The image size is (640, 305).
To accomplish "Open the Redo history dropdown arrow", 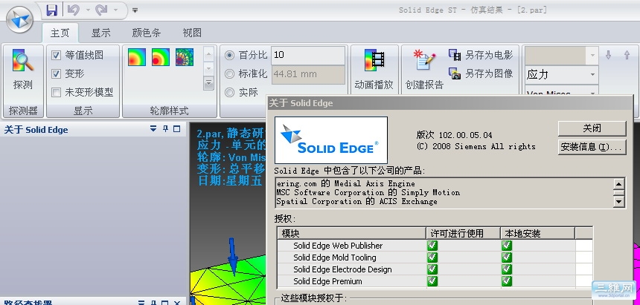I will click(x=115, y=10).
